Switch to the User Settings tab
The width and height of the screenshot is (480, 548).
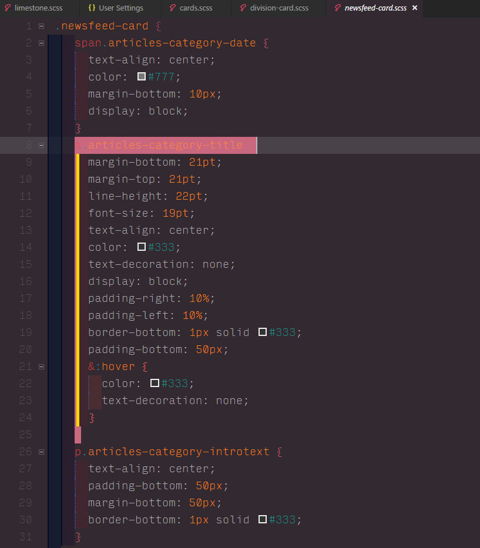120,8
